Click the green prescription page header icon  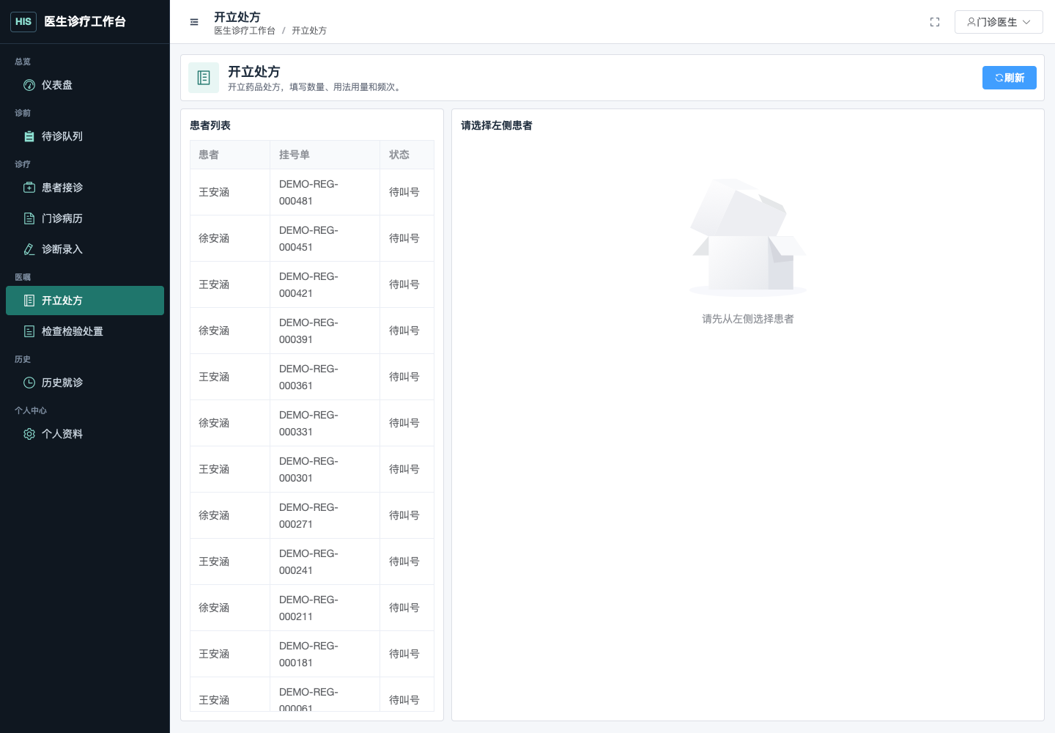[204, 78]
